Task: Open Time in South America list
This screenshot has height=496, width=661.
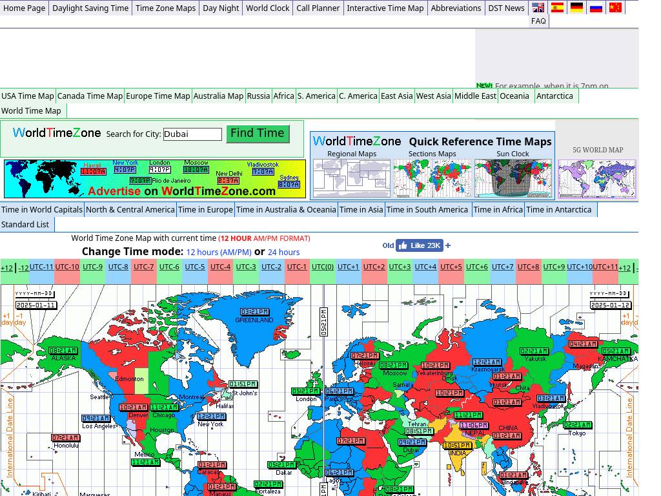Action: click(427, 210)
